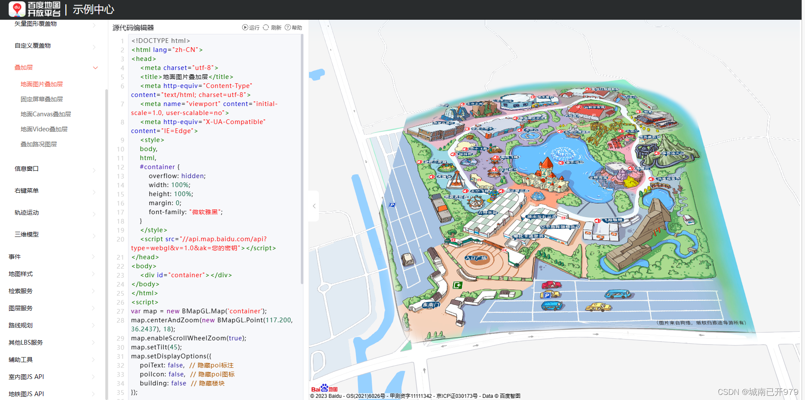Image resolution: width=805 pixels, height=400 pixels.
Task: Open 地图样式 category
Action: point(21,274)
